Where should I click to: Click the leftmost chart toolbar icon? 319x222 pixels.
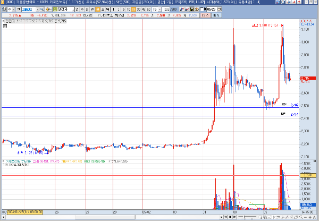(4, 10)
